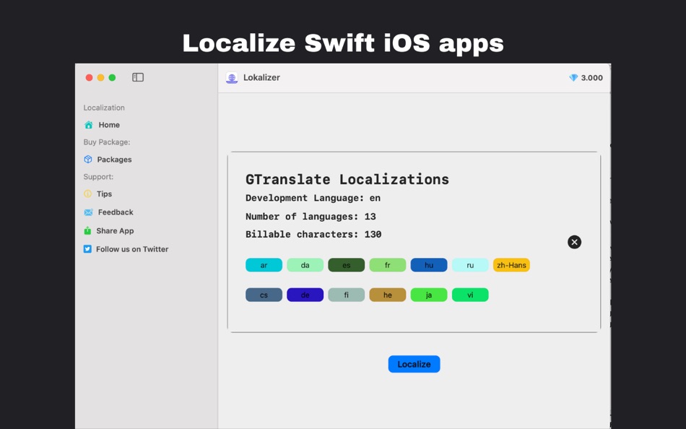Click 'Billable characters: 130' text
Viewport: 686px width, 429px height.
313,235
